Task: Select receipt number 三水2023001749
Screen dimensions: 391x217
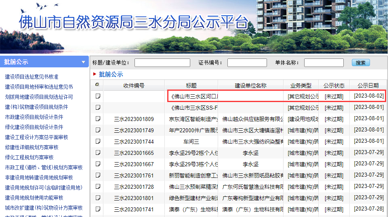Action: tap(134, 130)
